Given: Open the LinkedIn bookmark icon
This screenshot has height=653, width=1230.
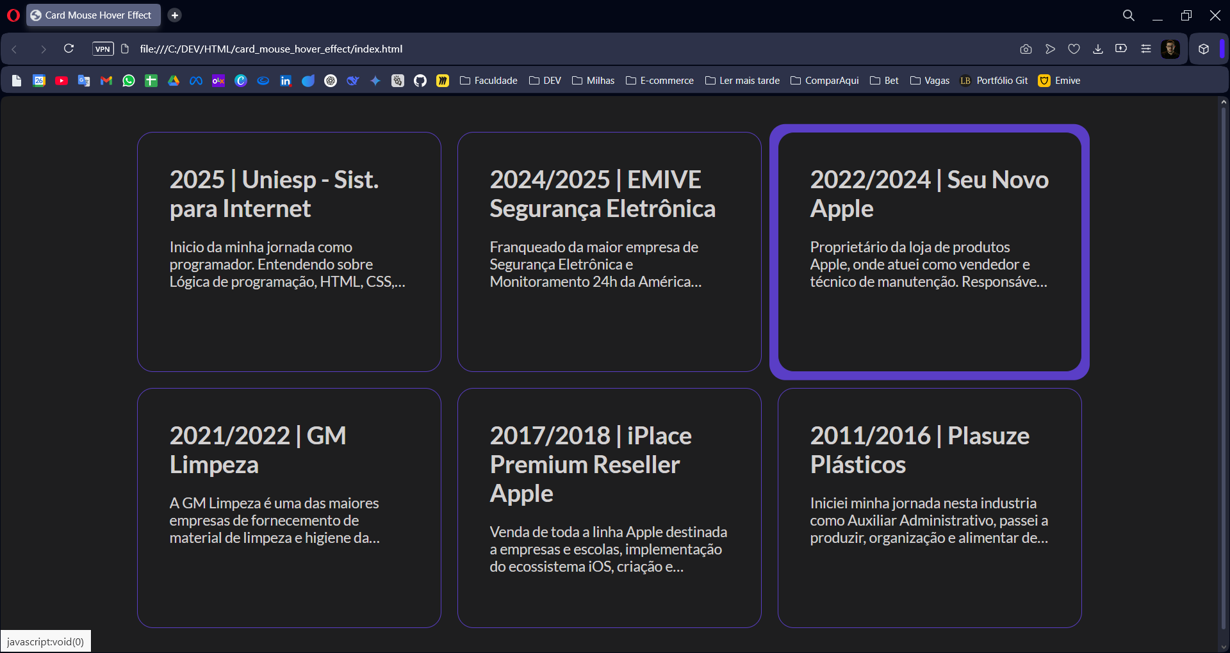Looking at the screenshot, I should pos(286,81).
